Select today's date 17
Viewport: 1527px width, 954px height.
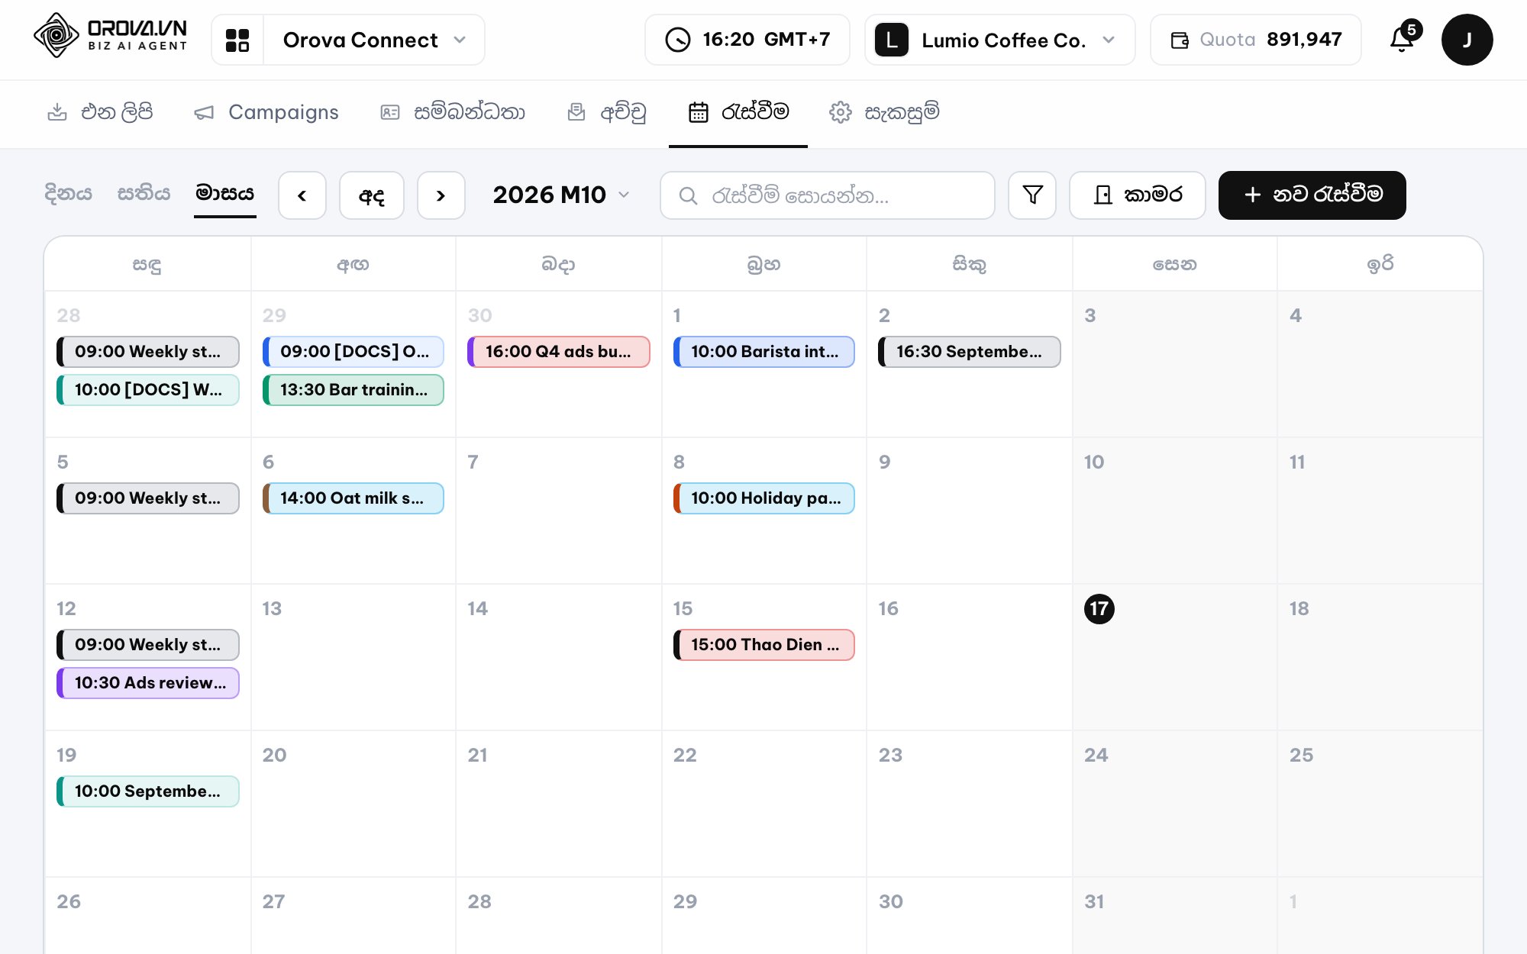coord(1099,608)
